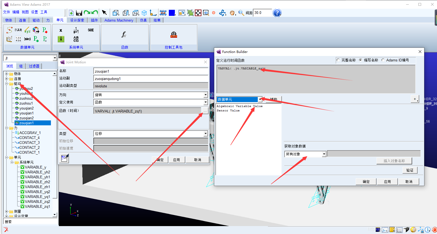Screen dimensions: 437x234
Task: Click the (abc) string data element icon
Action: click(27, 39)
